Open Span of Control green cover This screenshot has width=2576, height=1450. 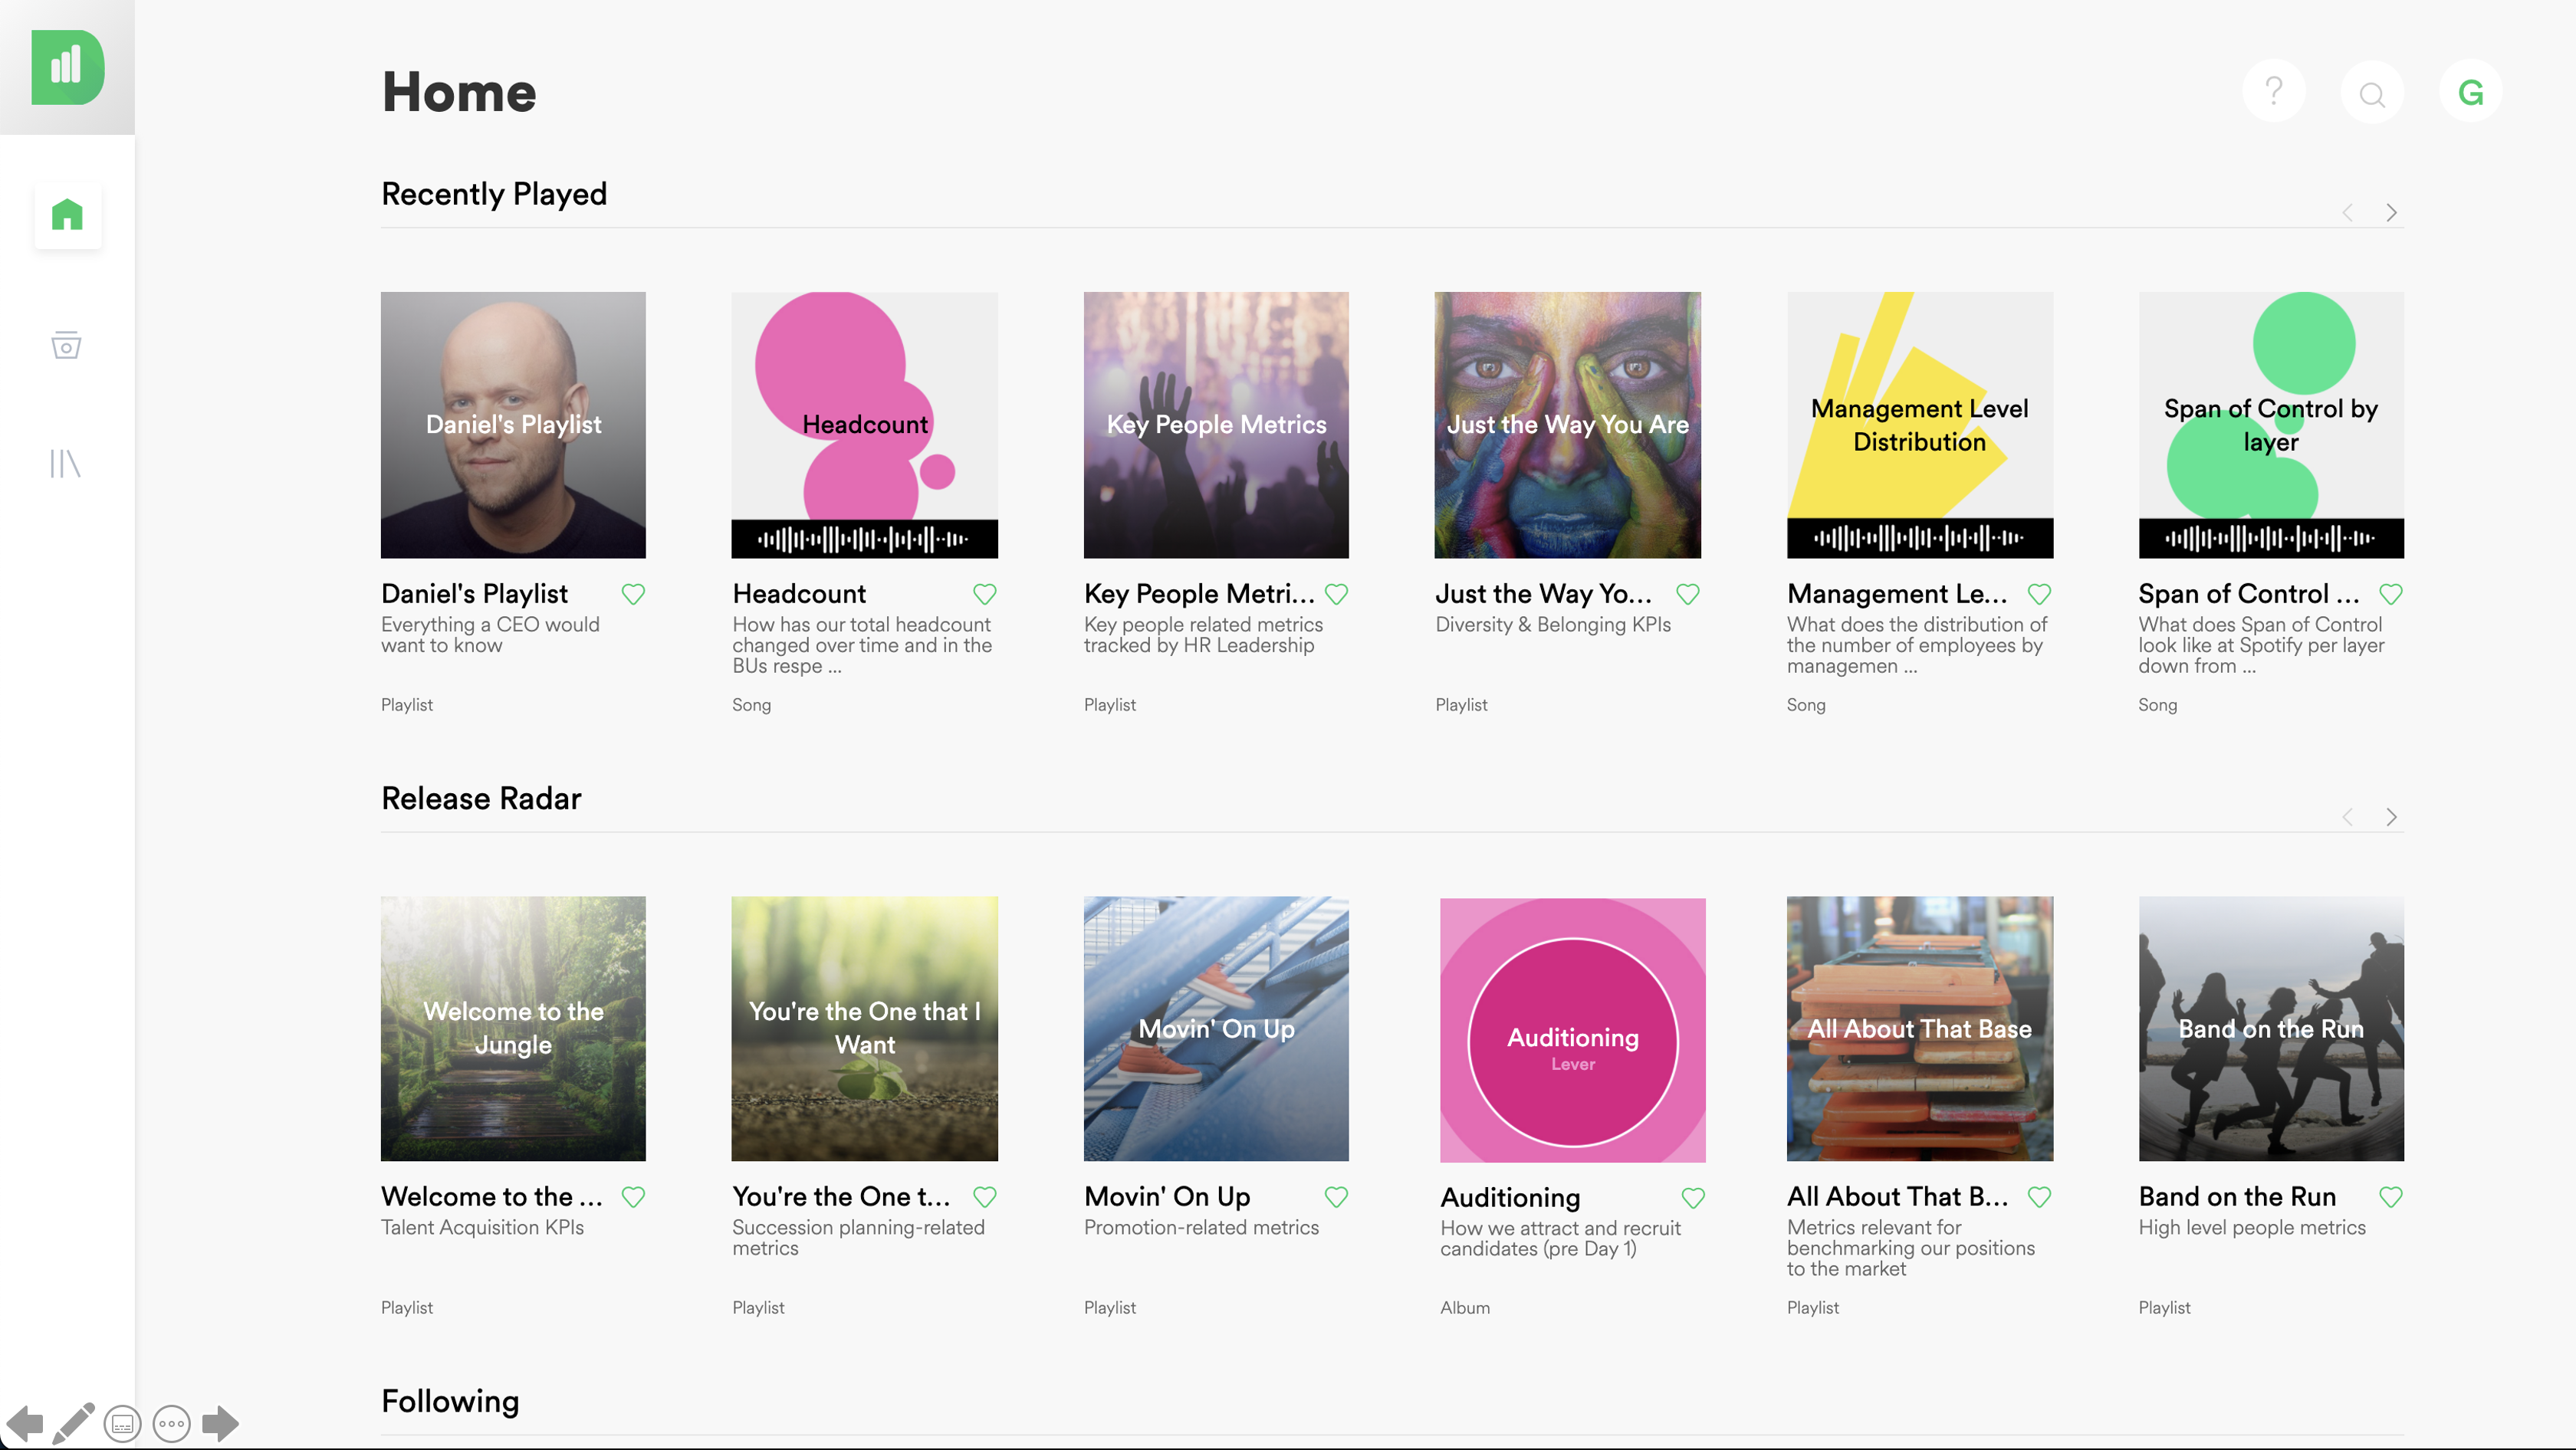[x=2271, y=425]
